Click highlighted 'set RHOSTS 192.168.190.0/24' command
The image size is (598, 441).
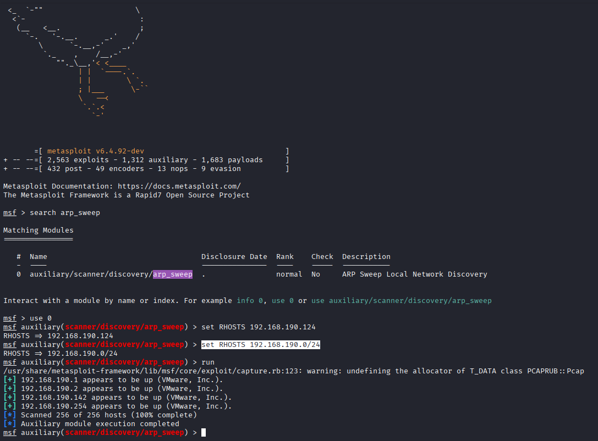pyautogui.click(x=261, y=345)
